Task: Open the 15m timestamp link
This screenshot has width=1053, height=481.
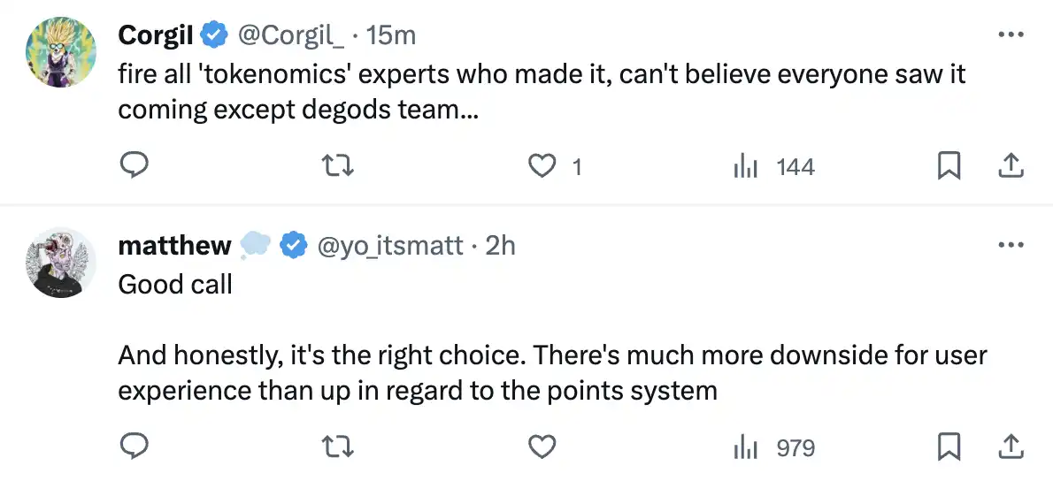Action: (390, 34)
